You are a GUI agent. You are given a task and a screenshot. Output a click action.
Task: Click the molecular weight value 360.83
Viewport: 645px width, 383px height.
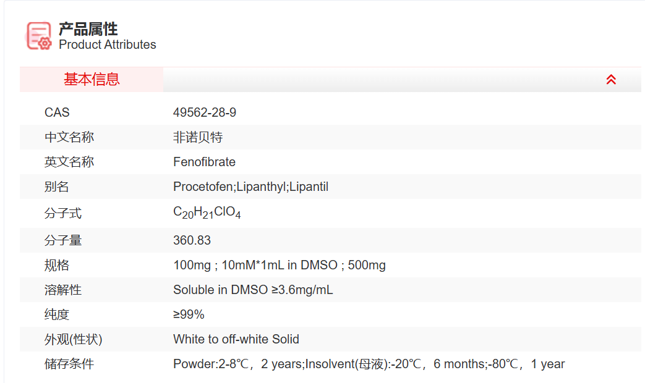(x=192, y=240)
